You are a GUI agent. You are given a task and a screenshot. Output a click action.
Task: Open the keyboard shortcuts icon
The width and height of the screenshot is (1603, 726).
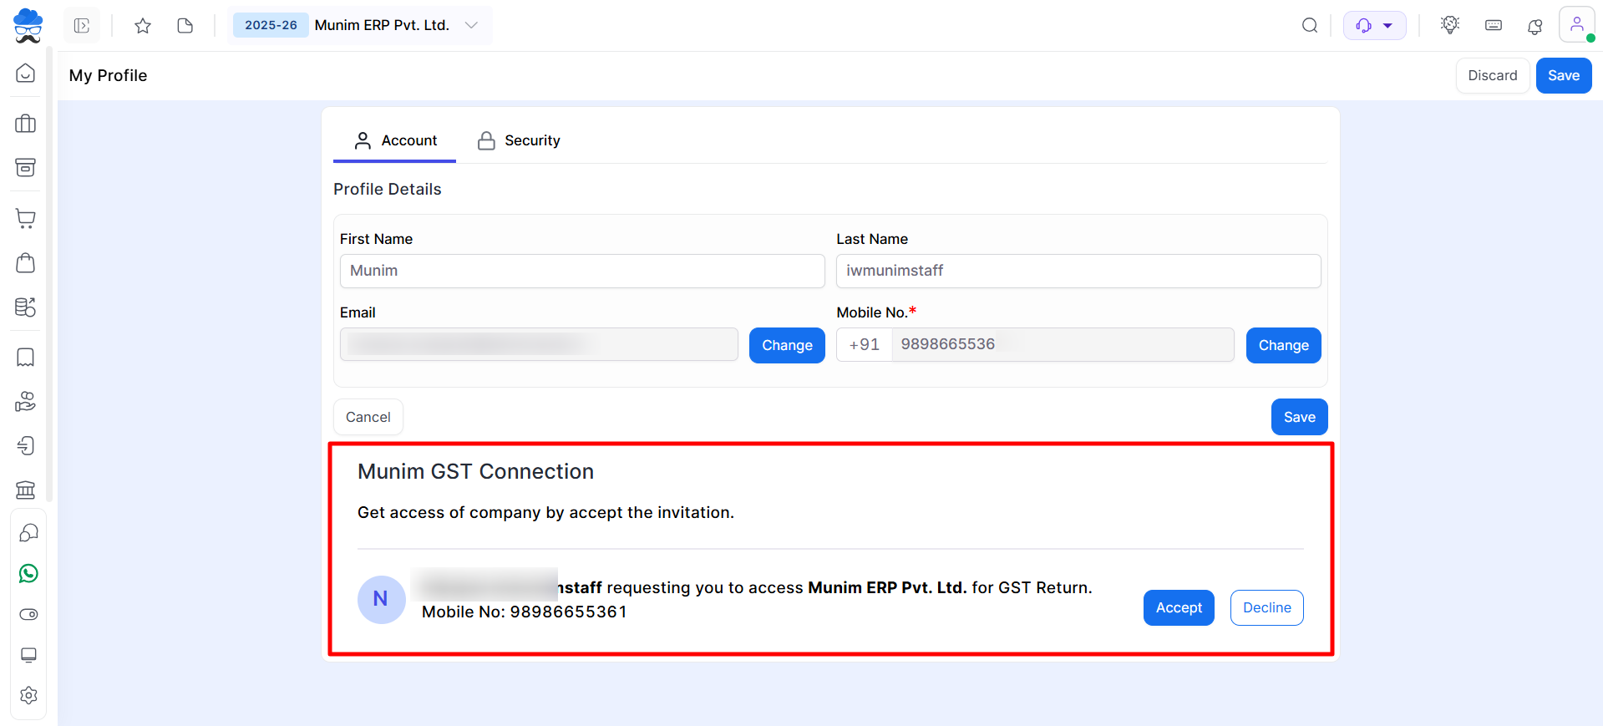pos(1494,25)
